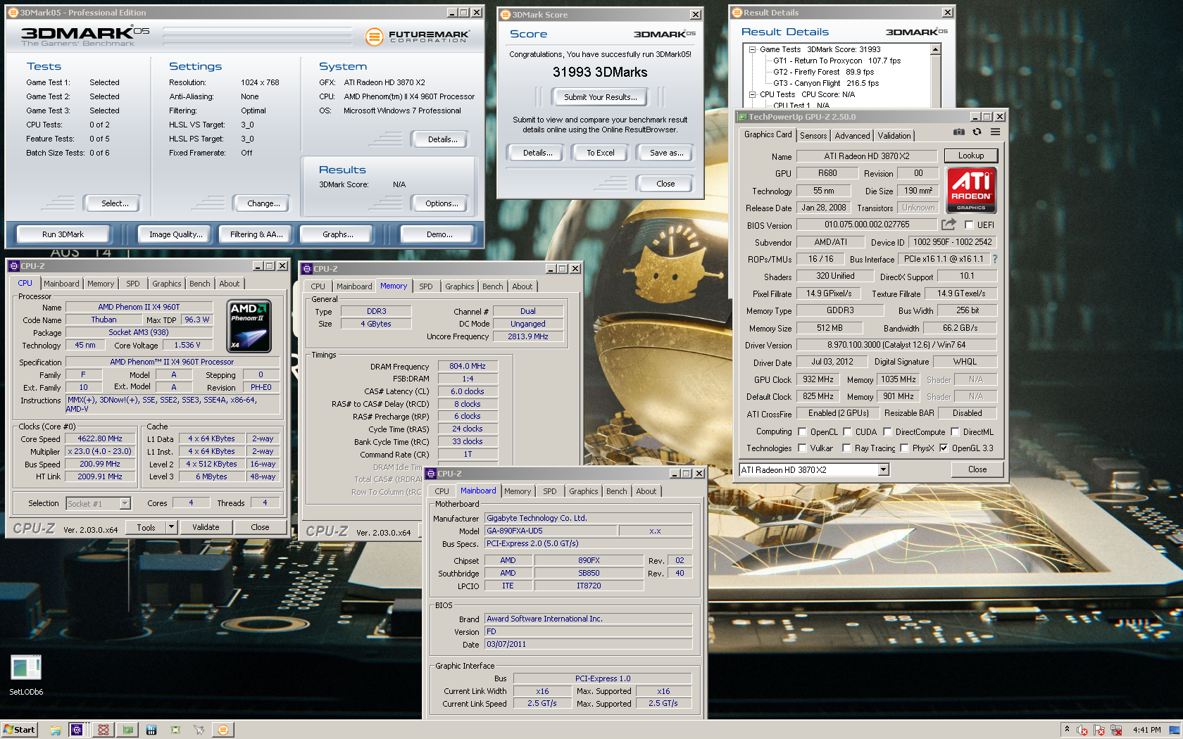Open the SetLODb6 desktop shortcut
1183x739 pixels.
point(26,675)
